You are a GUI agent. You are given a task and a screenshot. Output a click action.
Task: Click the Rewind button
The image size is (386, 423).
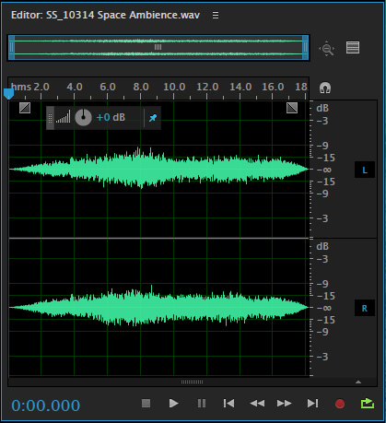pyautogui.click(x=257, y=403)
